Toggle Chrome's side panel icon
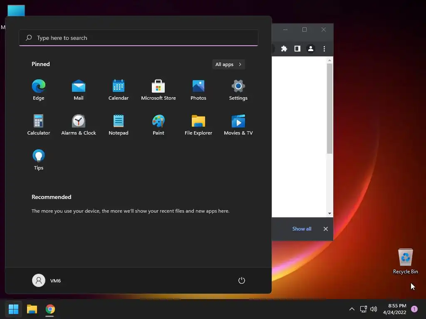Screen dimensions: 426x319 point(297,49)
